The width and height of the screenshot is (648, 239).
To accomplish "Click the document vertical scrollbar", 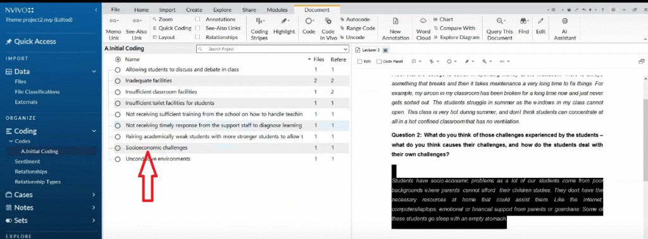I will 645,140.
